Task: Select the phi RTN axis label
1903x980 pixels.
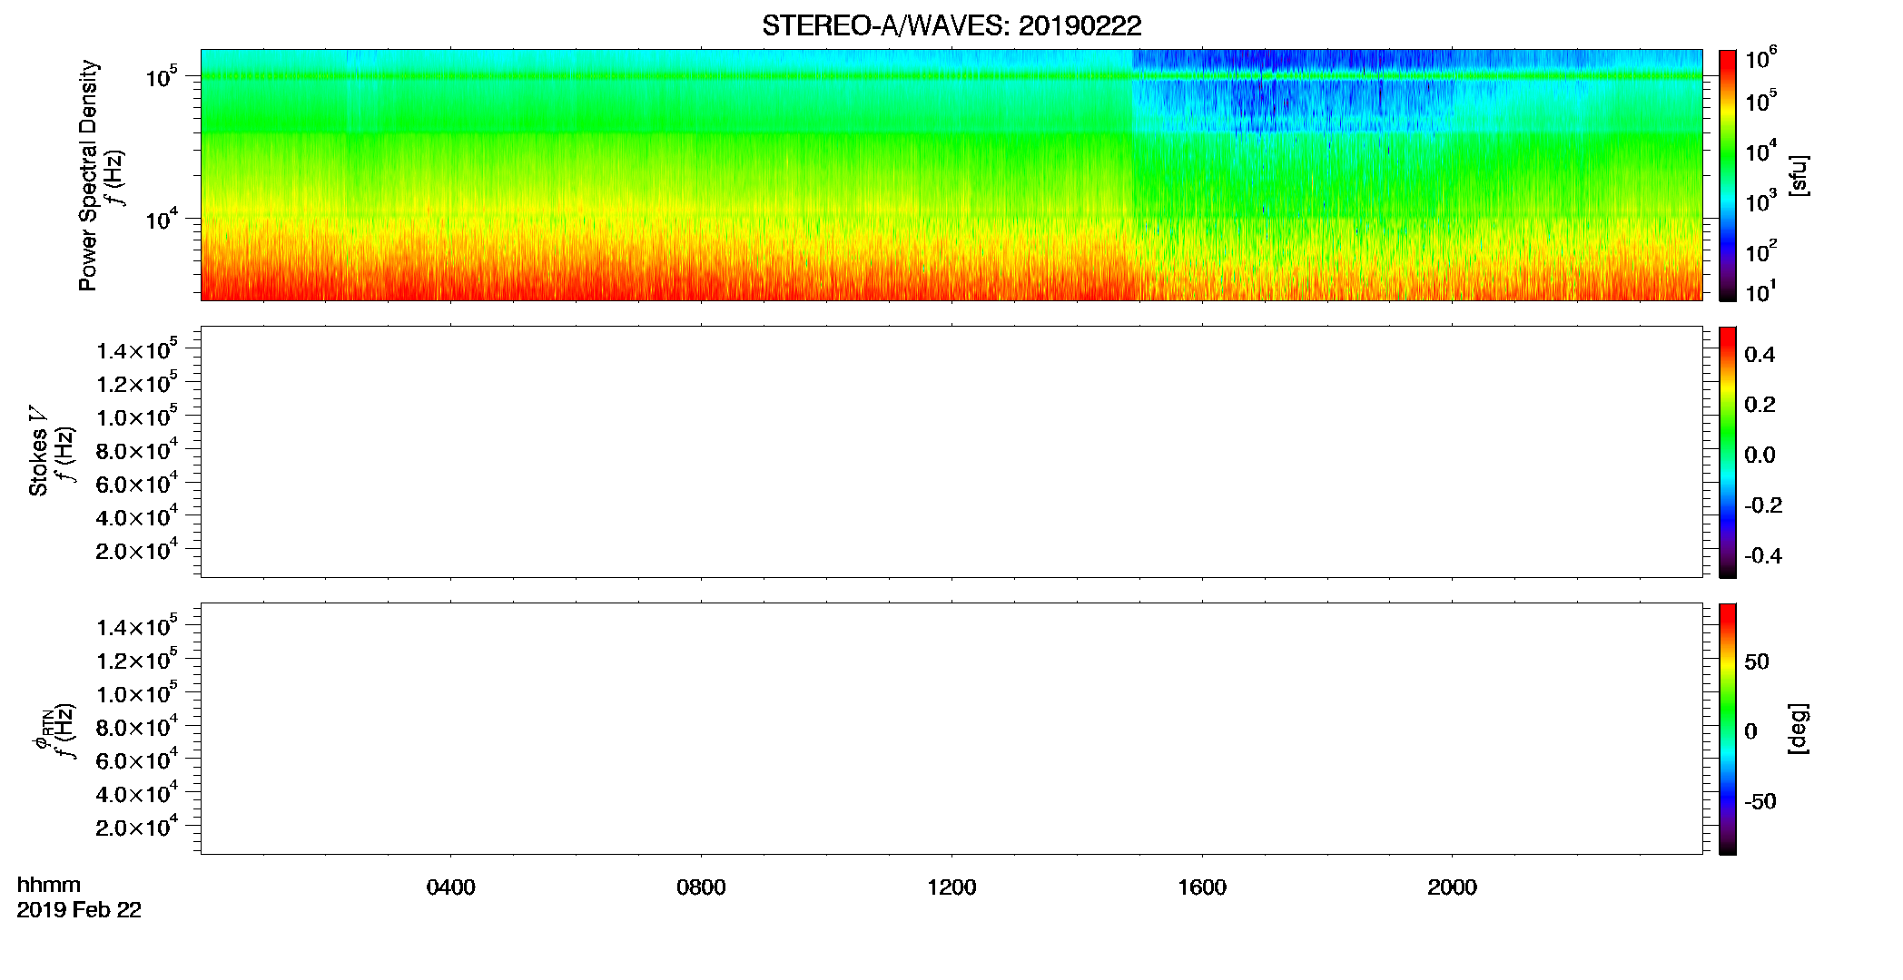Action: click(x=42, y=730)
